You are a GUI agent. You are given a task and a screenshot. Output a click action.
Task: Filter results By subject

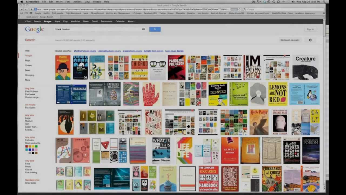30,108
